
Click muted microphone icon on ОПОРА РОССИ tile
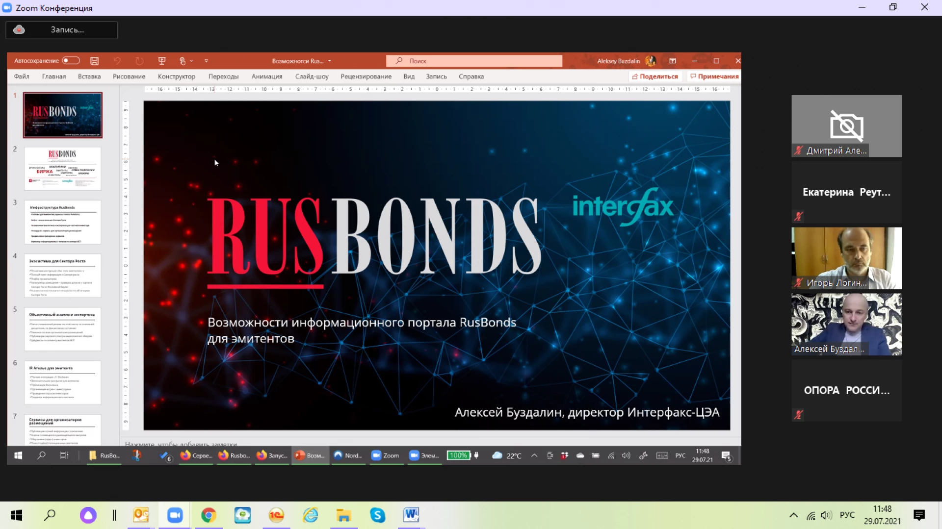[x=799, y=415]
